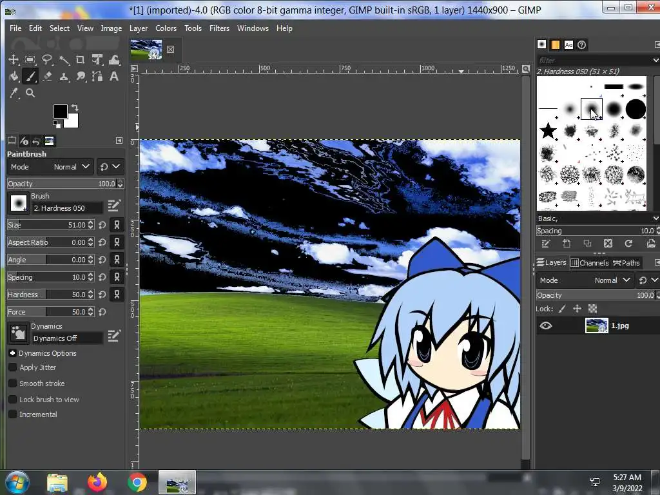660x495 pixels.
Task: Open the Windows Start menu
Action: click(x=17, y=482)
